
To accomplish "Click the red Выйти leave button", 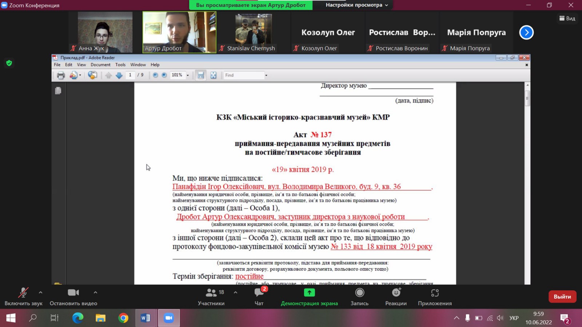I will click(x=562, y=296).
